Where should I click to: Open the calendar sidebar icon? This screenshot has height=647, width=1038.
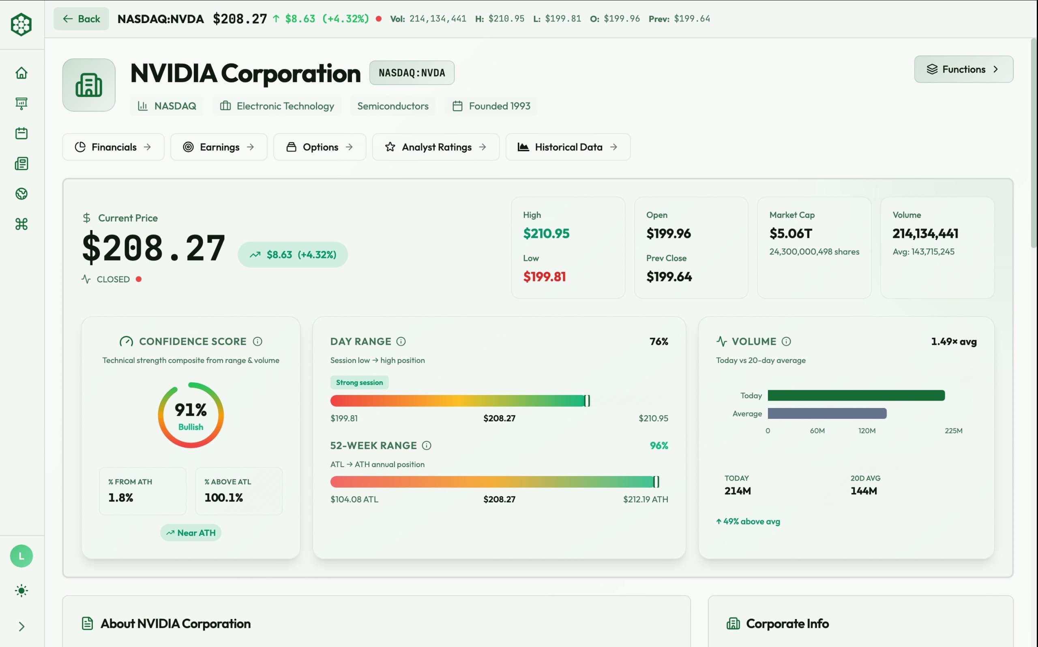(21, 133)
